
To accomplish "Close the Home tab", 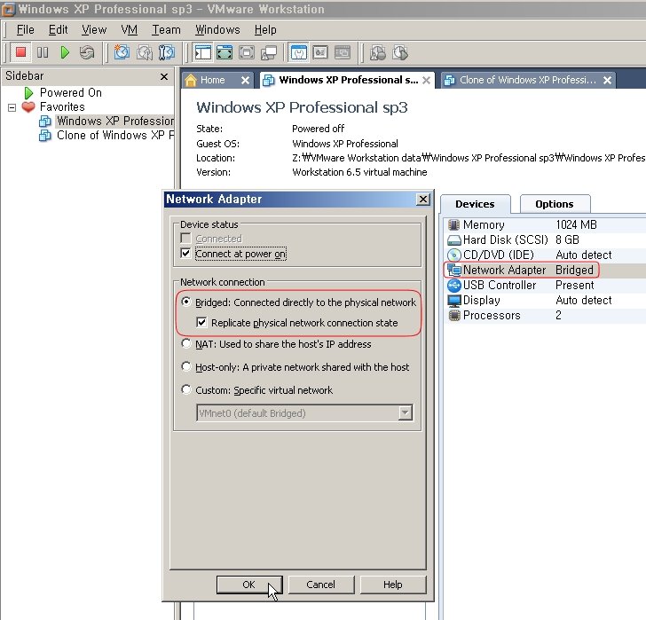I will pyautogui.click(x=245, y=81).
